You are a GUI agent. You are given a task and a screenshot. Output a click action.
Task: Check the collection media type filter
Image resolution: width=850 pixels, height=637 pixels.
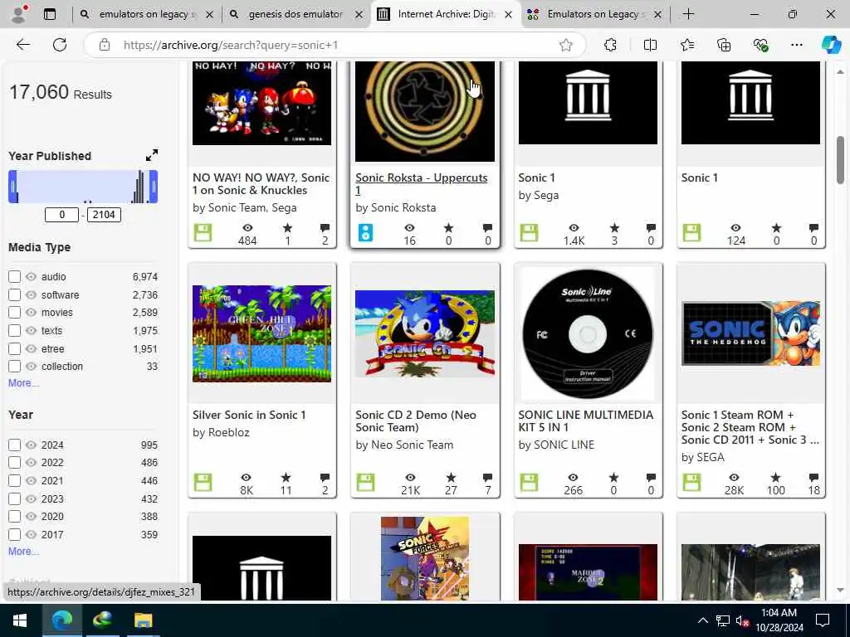click(15, 366)
